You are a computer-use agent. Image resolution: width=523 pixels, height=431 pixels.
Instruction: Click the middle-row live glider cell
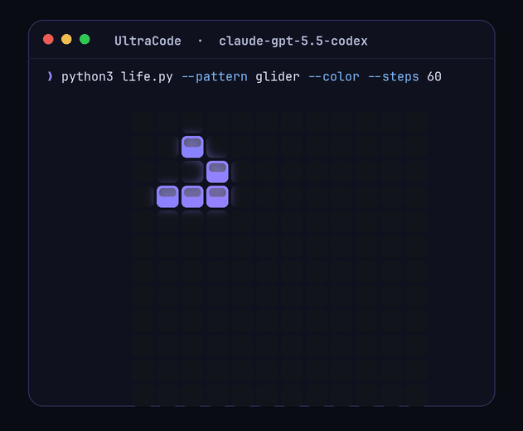(x=217, y=172)
